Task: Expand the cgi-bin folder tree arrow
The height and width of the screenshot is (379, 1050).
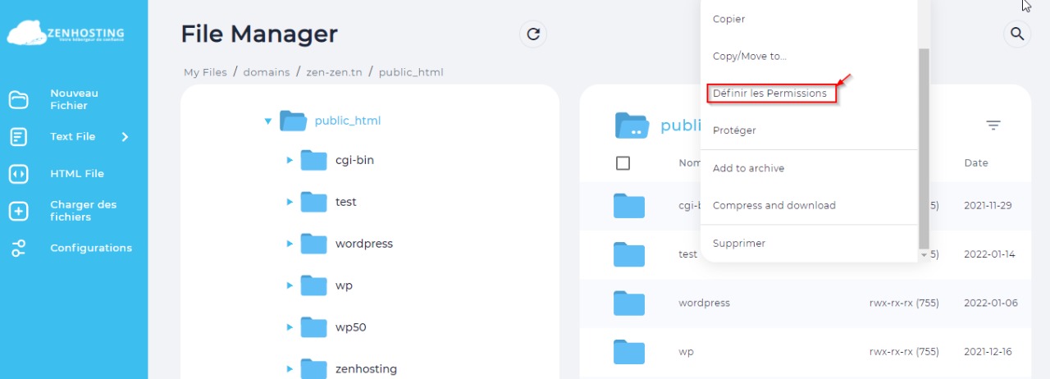Action: pos(290,160)
